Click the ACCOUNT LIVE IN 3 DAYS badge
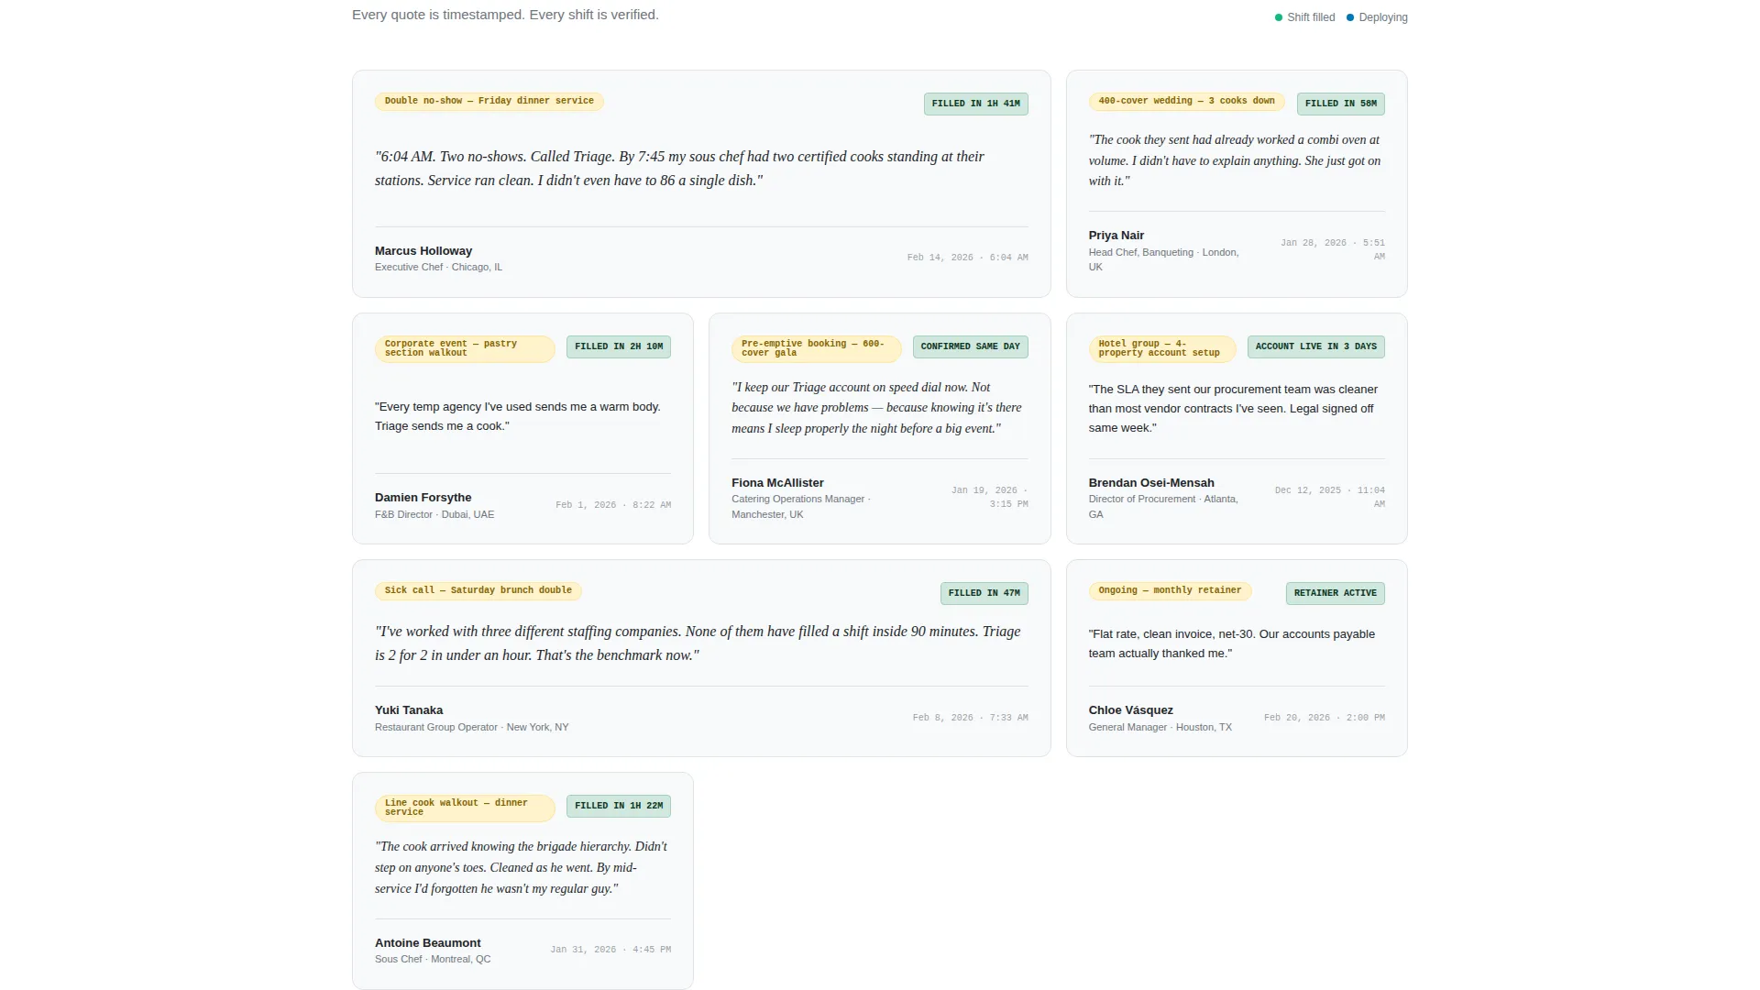 tap(1315, 346)
